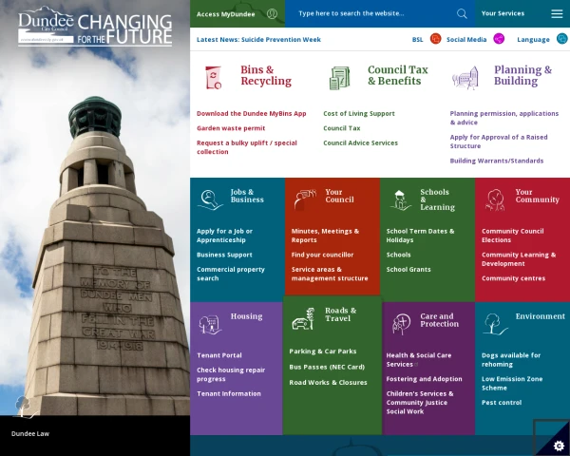Open Fostering and Adoption link
The width and height of the screenshot is (570, 456).
(x=424, y=379)
